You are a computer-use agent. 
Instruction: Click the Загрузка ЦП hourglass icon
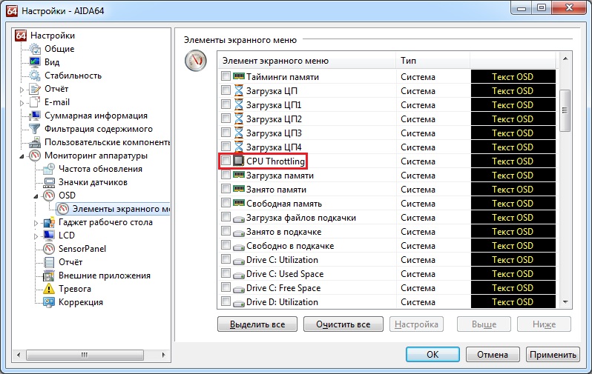[239, 91]
